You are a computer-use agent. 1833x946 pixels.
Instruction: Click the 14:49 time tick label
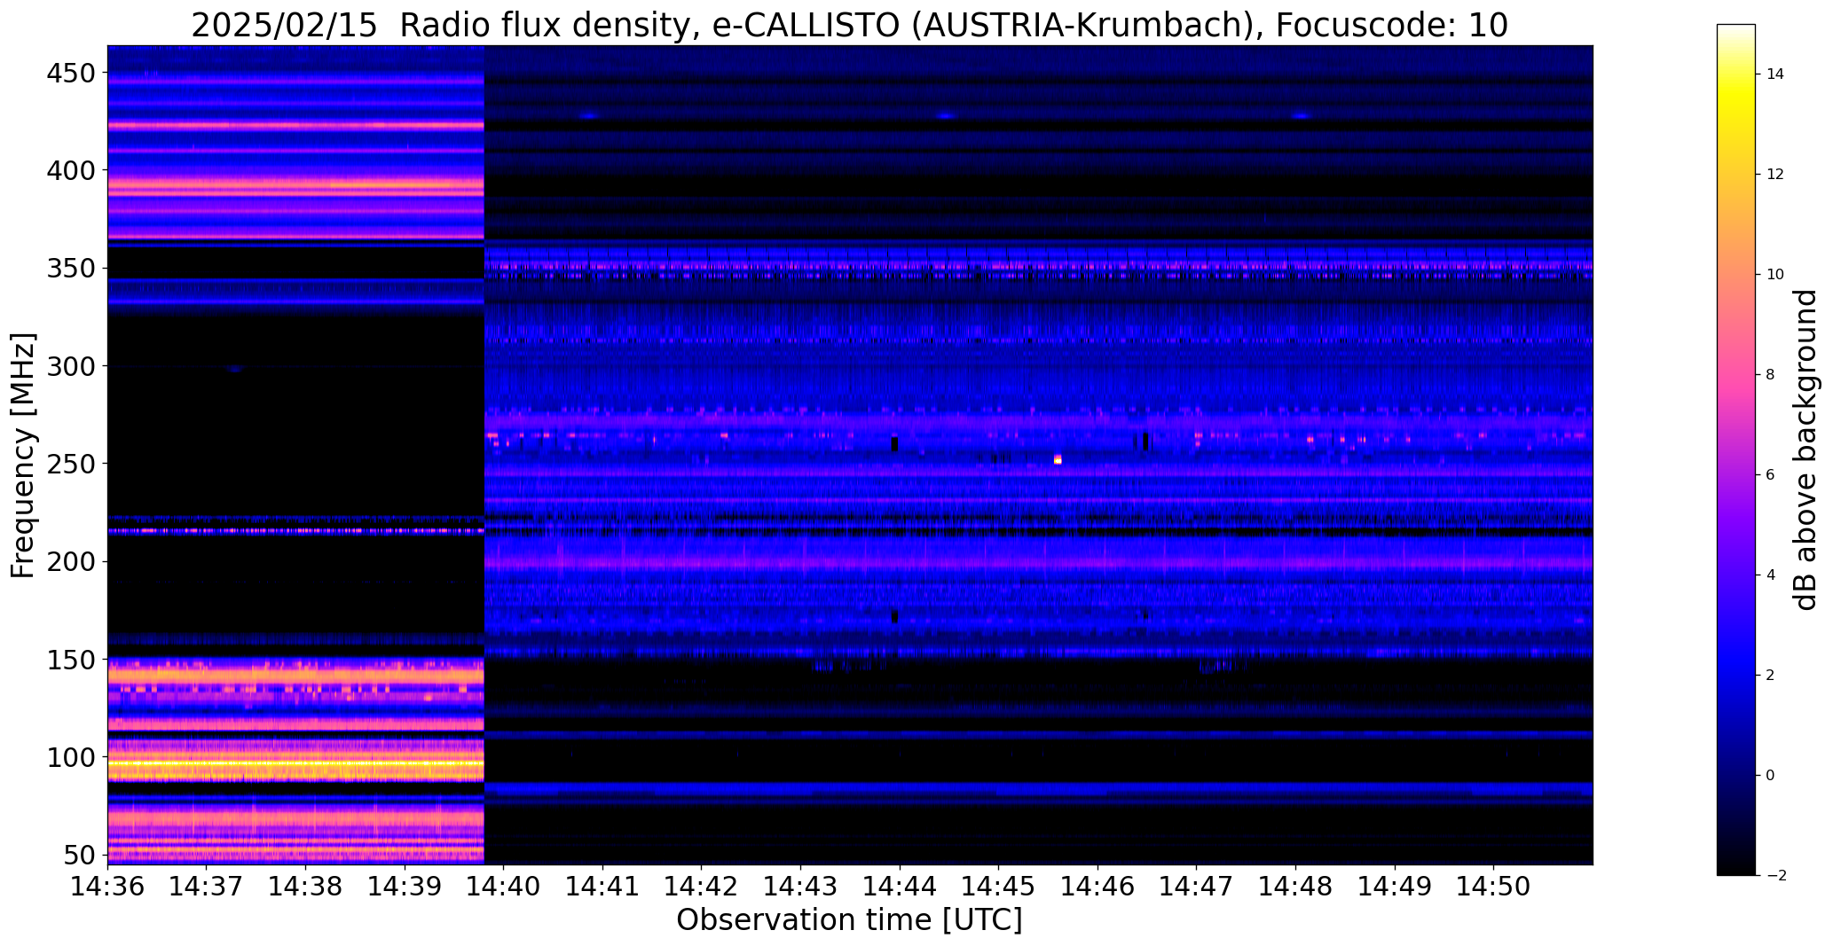pyautogui.click(x=1395, y=887)
